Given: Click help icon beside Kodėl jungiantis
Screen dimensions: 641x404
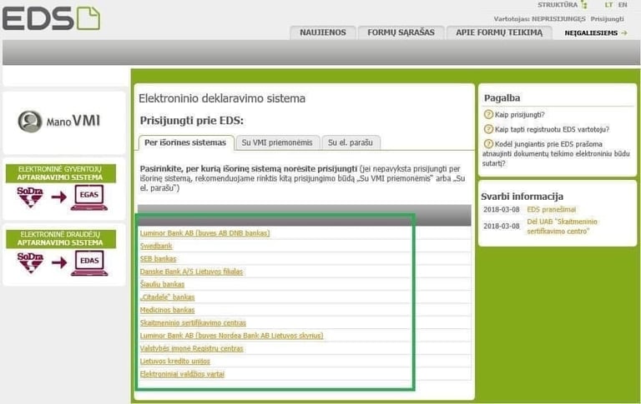Looking at the screenshot, I should (488, 143).
